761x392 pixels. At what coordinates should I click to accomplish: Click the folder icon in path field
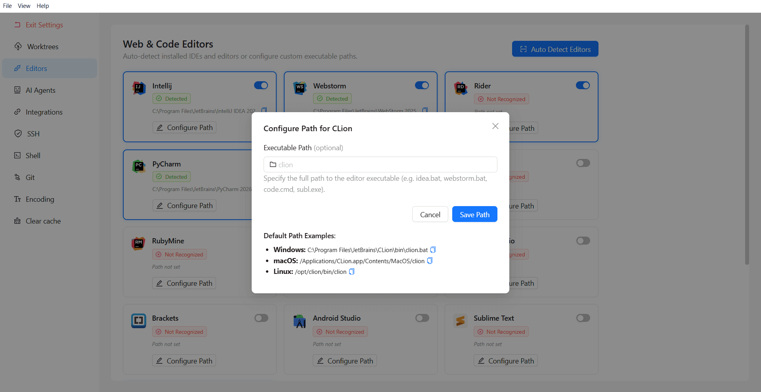point(273,164)
